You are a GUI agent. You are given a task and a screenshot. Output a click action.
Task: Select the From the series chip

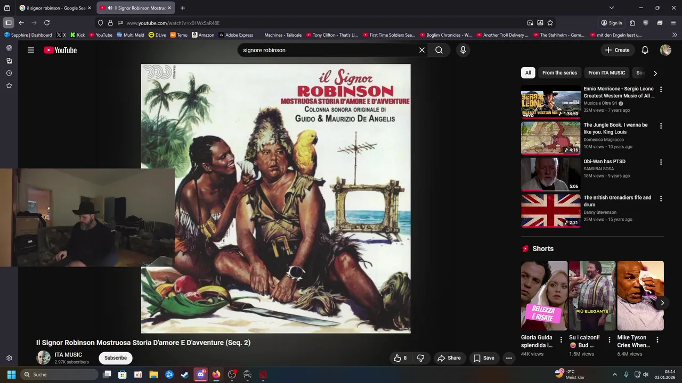tap(559, 73)
